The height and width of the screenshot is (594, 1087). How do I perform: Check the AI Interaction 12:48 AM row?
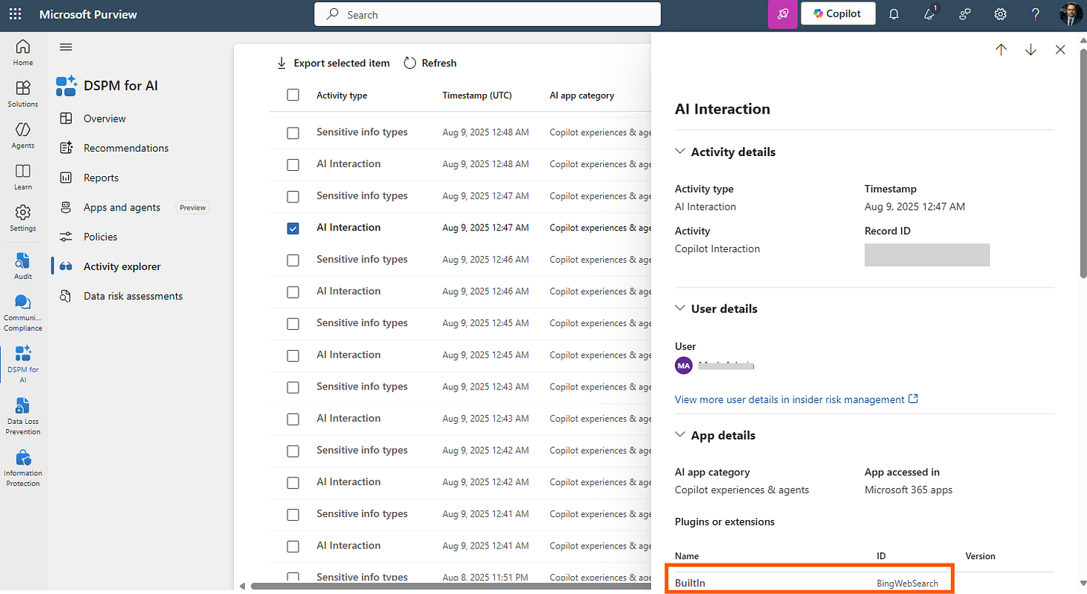point(293,164)
